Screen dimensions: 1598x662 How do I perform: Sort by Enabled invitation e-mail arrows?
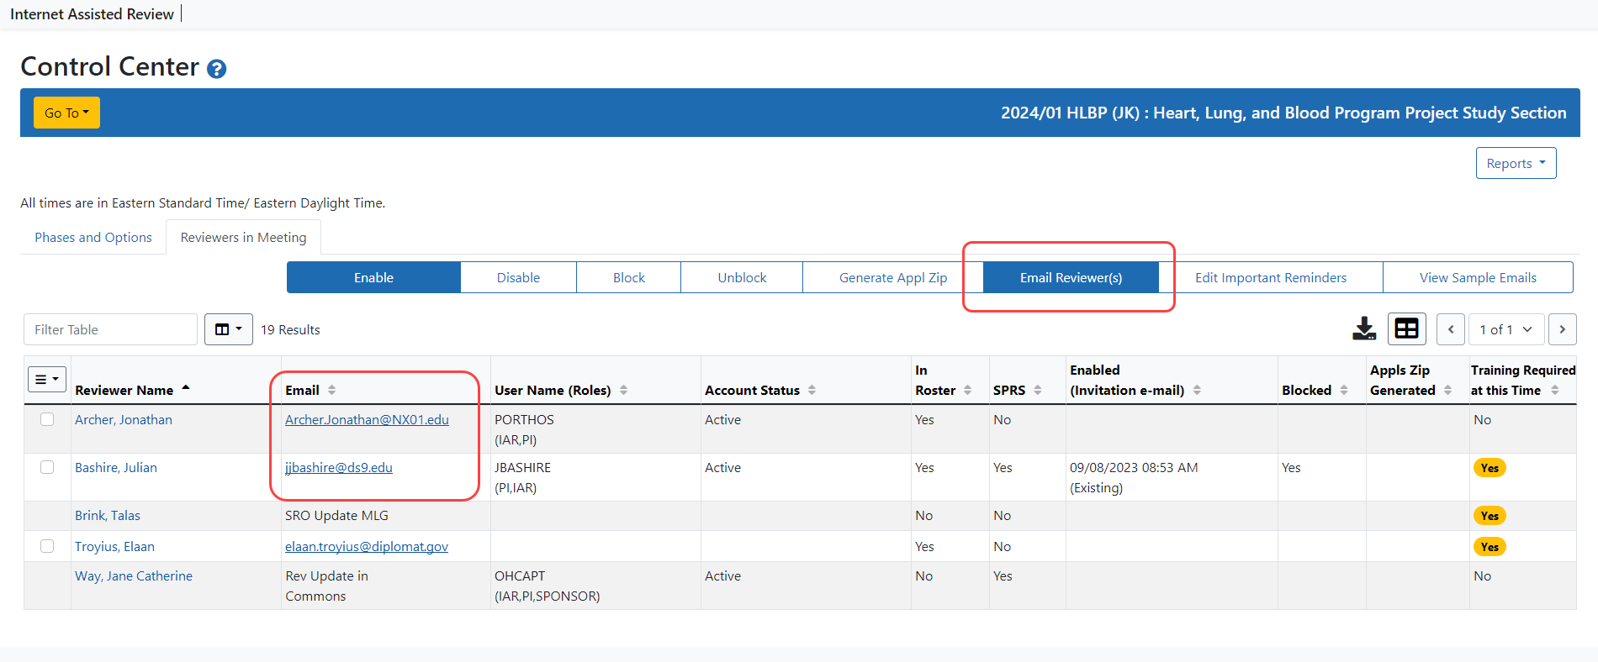(x=1197, y=390)
